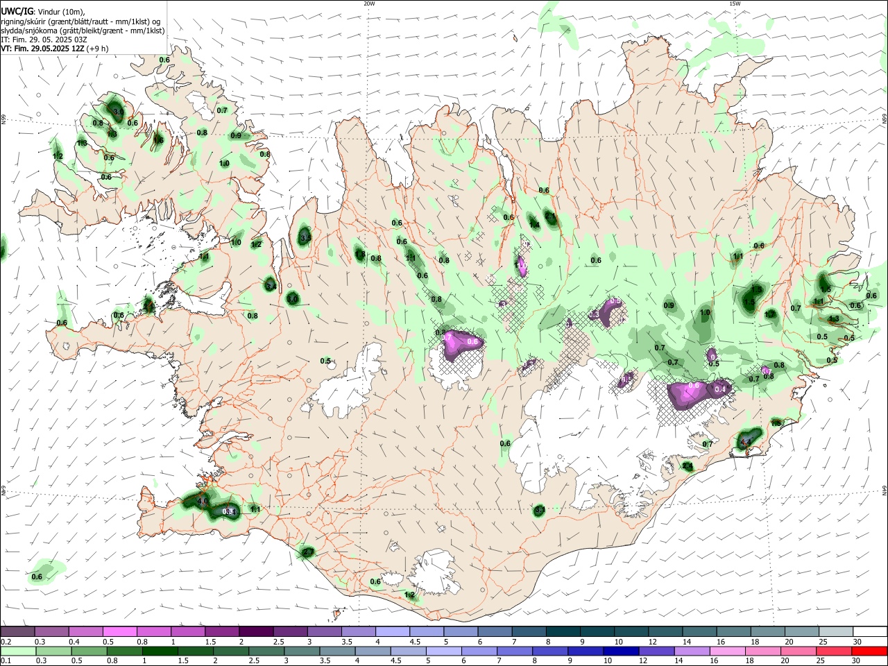Select the 'IT: Fim. 29. 05. 2025 03Z' line
The image size is (888, 666).
[x=44, y=40]
